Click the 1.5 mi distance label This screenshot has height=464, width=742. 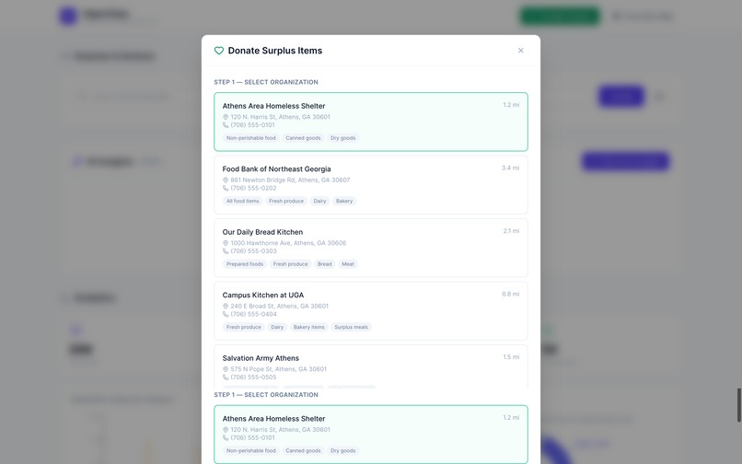tap(511, 357)
